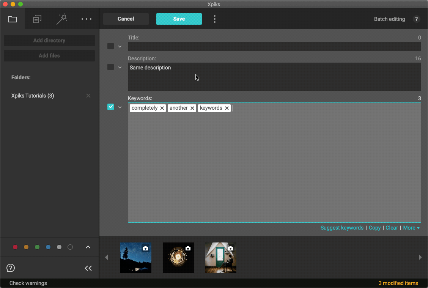Expand the color label panel chevron
Screen dimensions: 428x288
click(88, 247)
